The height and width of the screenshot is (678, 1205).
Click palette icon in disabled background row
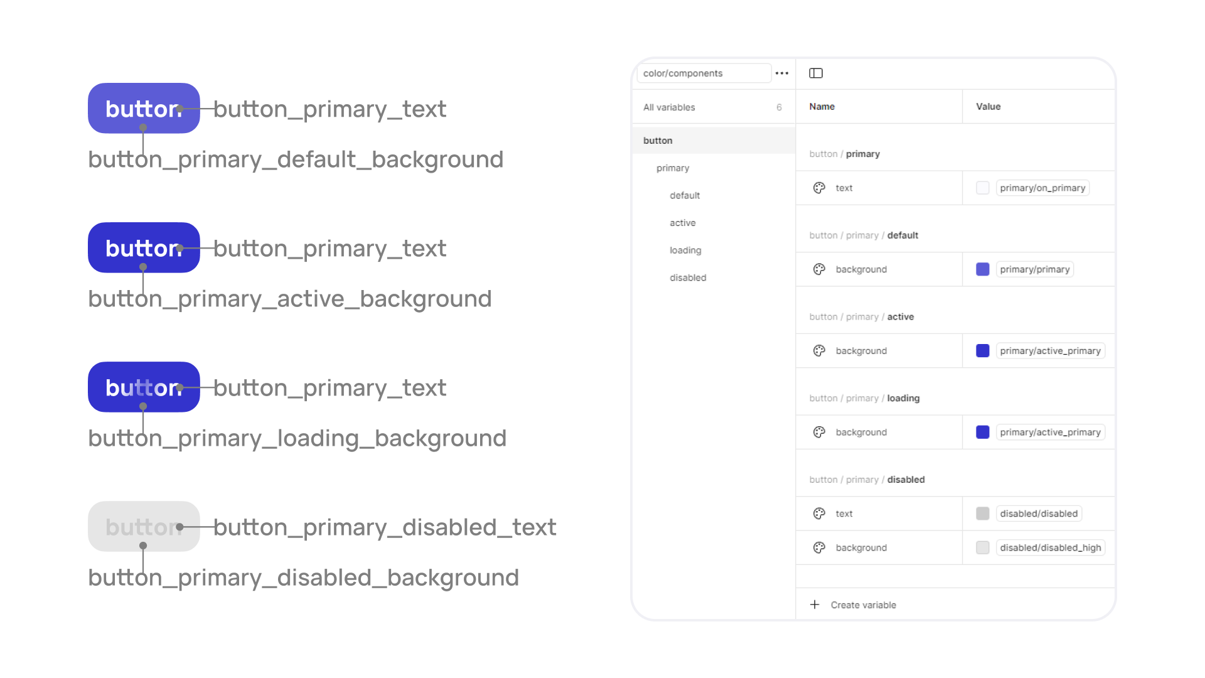(x=819, y=547)
